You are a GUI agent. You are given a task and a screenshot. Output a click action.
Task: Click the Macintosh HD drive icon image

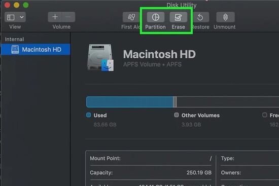(100, 58)
